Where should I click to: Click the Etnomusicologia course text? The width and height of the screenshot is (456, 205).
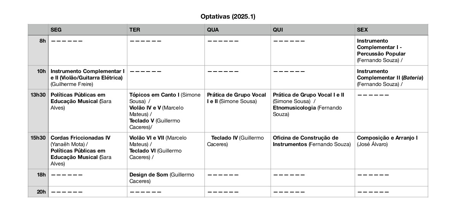pyautogui.click(x=294, y=108)
